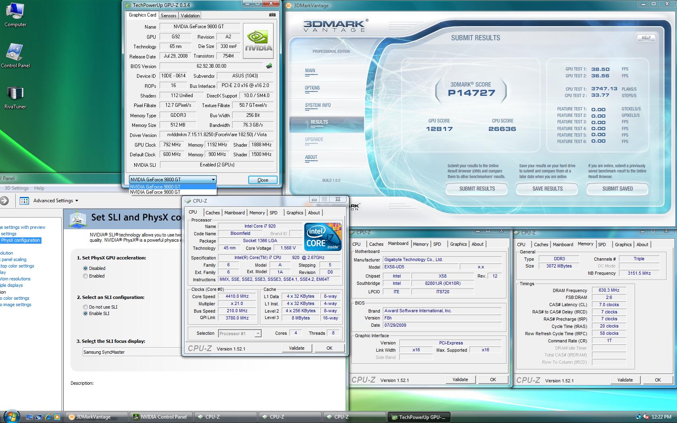Click the 3DMark score P14727
Image resolution: width=677 pixels, height=423 pixels.
(x=471, y=93)
